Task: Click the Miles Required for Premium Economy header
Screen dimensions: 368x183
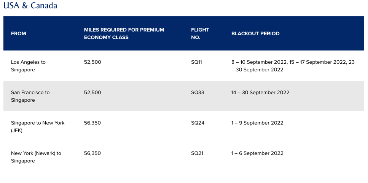Action: pos(124,33)
